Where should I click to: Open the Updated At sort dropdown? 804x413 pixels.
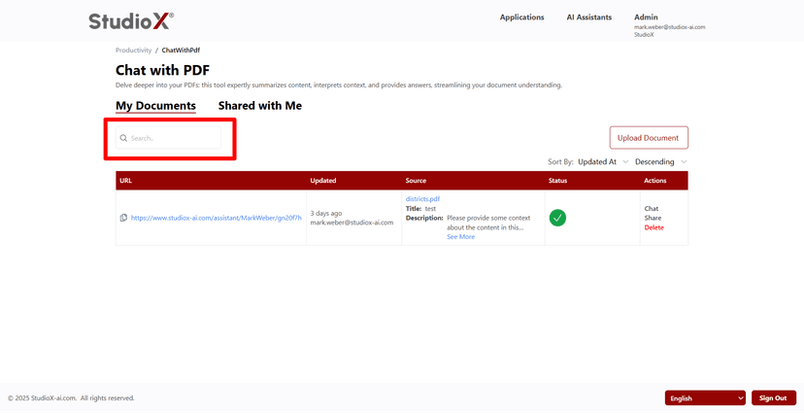603,161
